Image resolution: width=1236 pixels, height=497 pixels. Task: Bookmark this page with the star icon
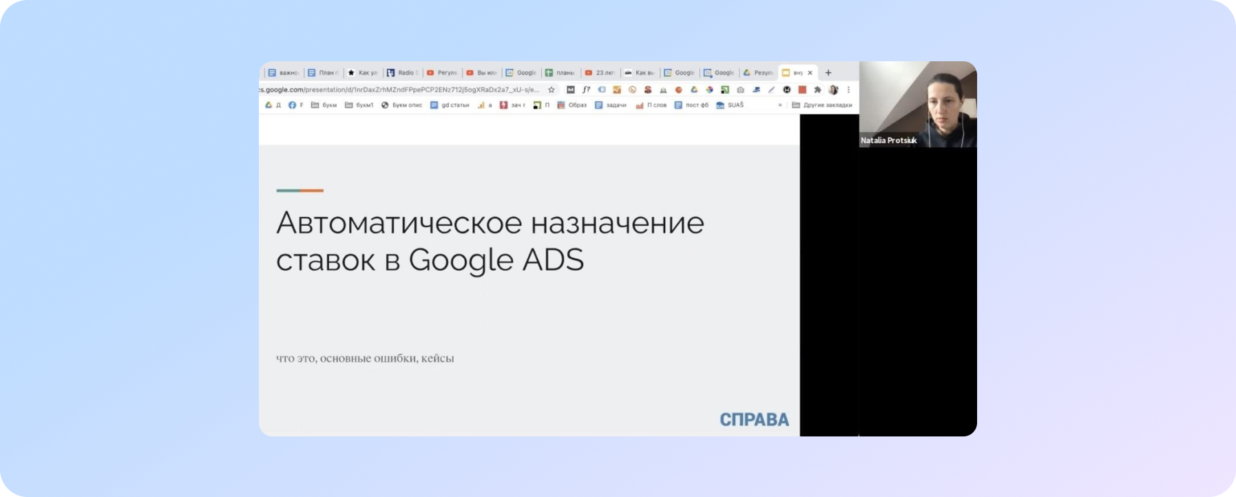pyautogui.click(x=551, y=89)
